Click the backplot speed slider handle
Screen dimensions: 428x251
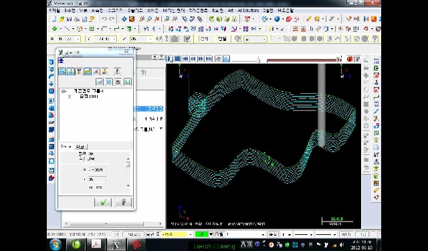258,60
